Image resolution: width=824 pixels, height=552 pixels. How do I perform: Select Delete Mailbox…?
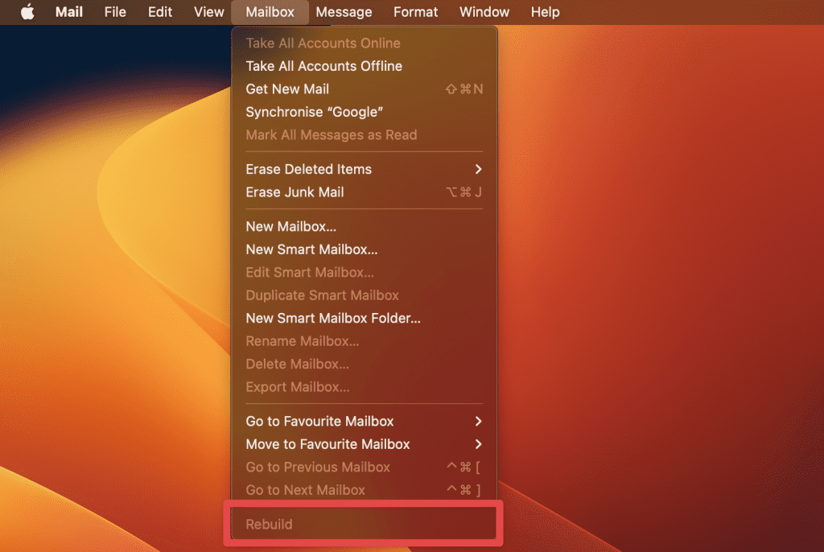click(x=364, y=365)
